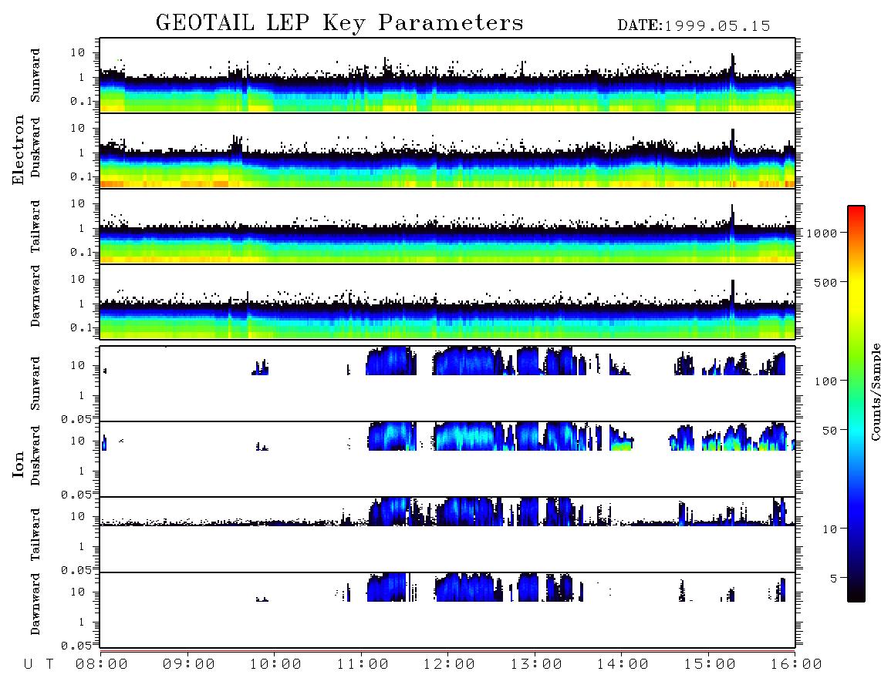The height and width of the screenshot is (678, 881).
Task: Click the Electron Duskward spectrogram panel
Action: click(x=447, y=151)
